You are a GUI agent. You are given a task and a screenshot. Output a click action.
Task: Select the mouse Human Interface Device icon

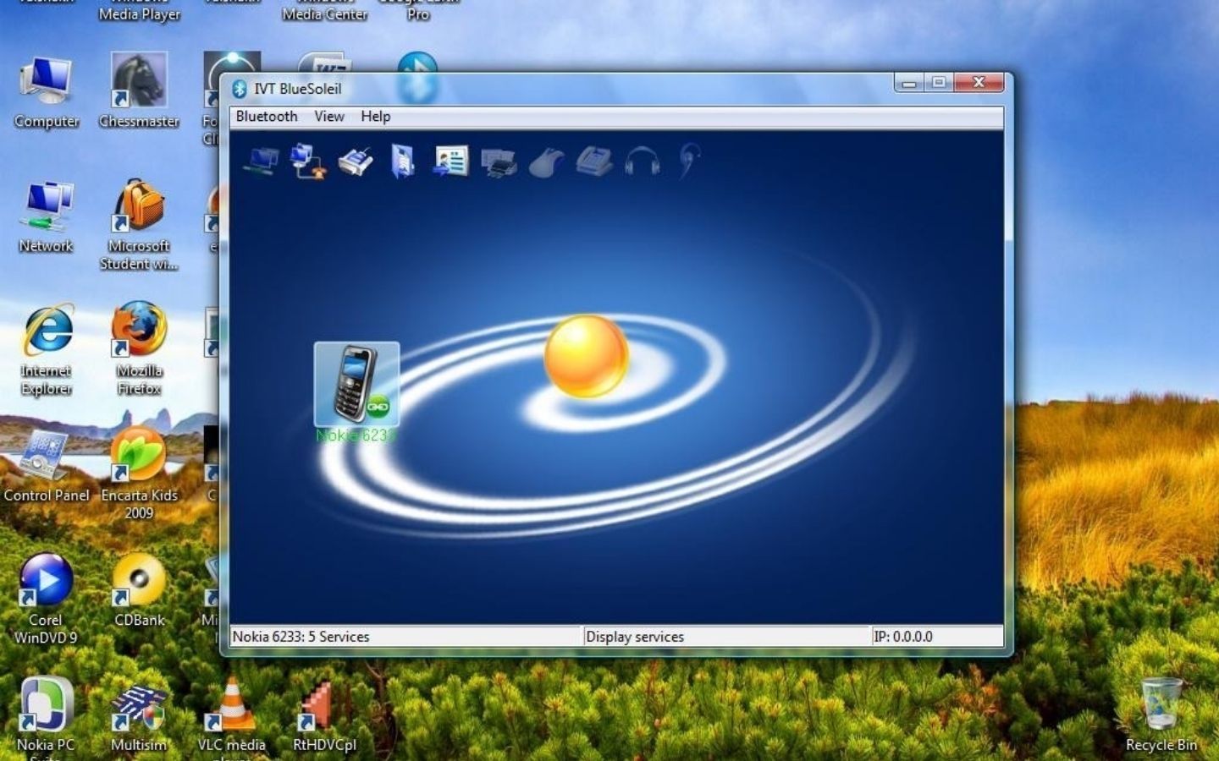tap(546, 162)
